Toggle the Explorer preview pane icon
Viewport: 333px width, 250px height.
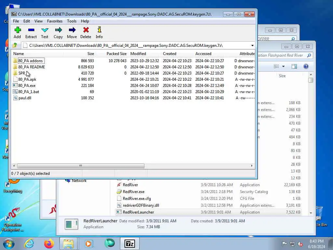click(294, 66)
